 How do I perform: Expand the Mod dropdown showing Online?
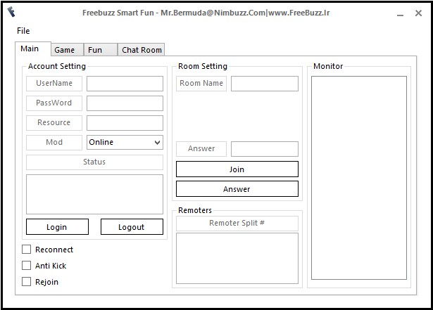(x=125, y=142)
